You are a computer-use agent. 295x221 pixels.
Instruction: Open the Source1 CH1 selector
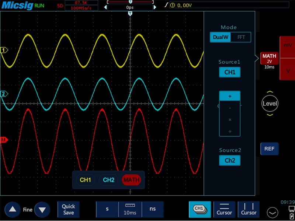tap(229, 72)
